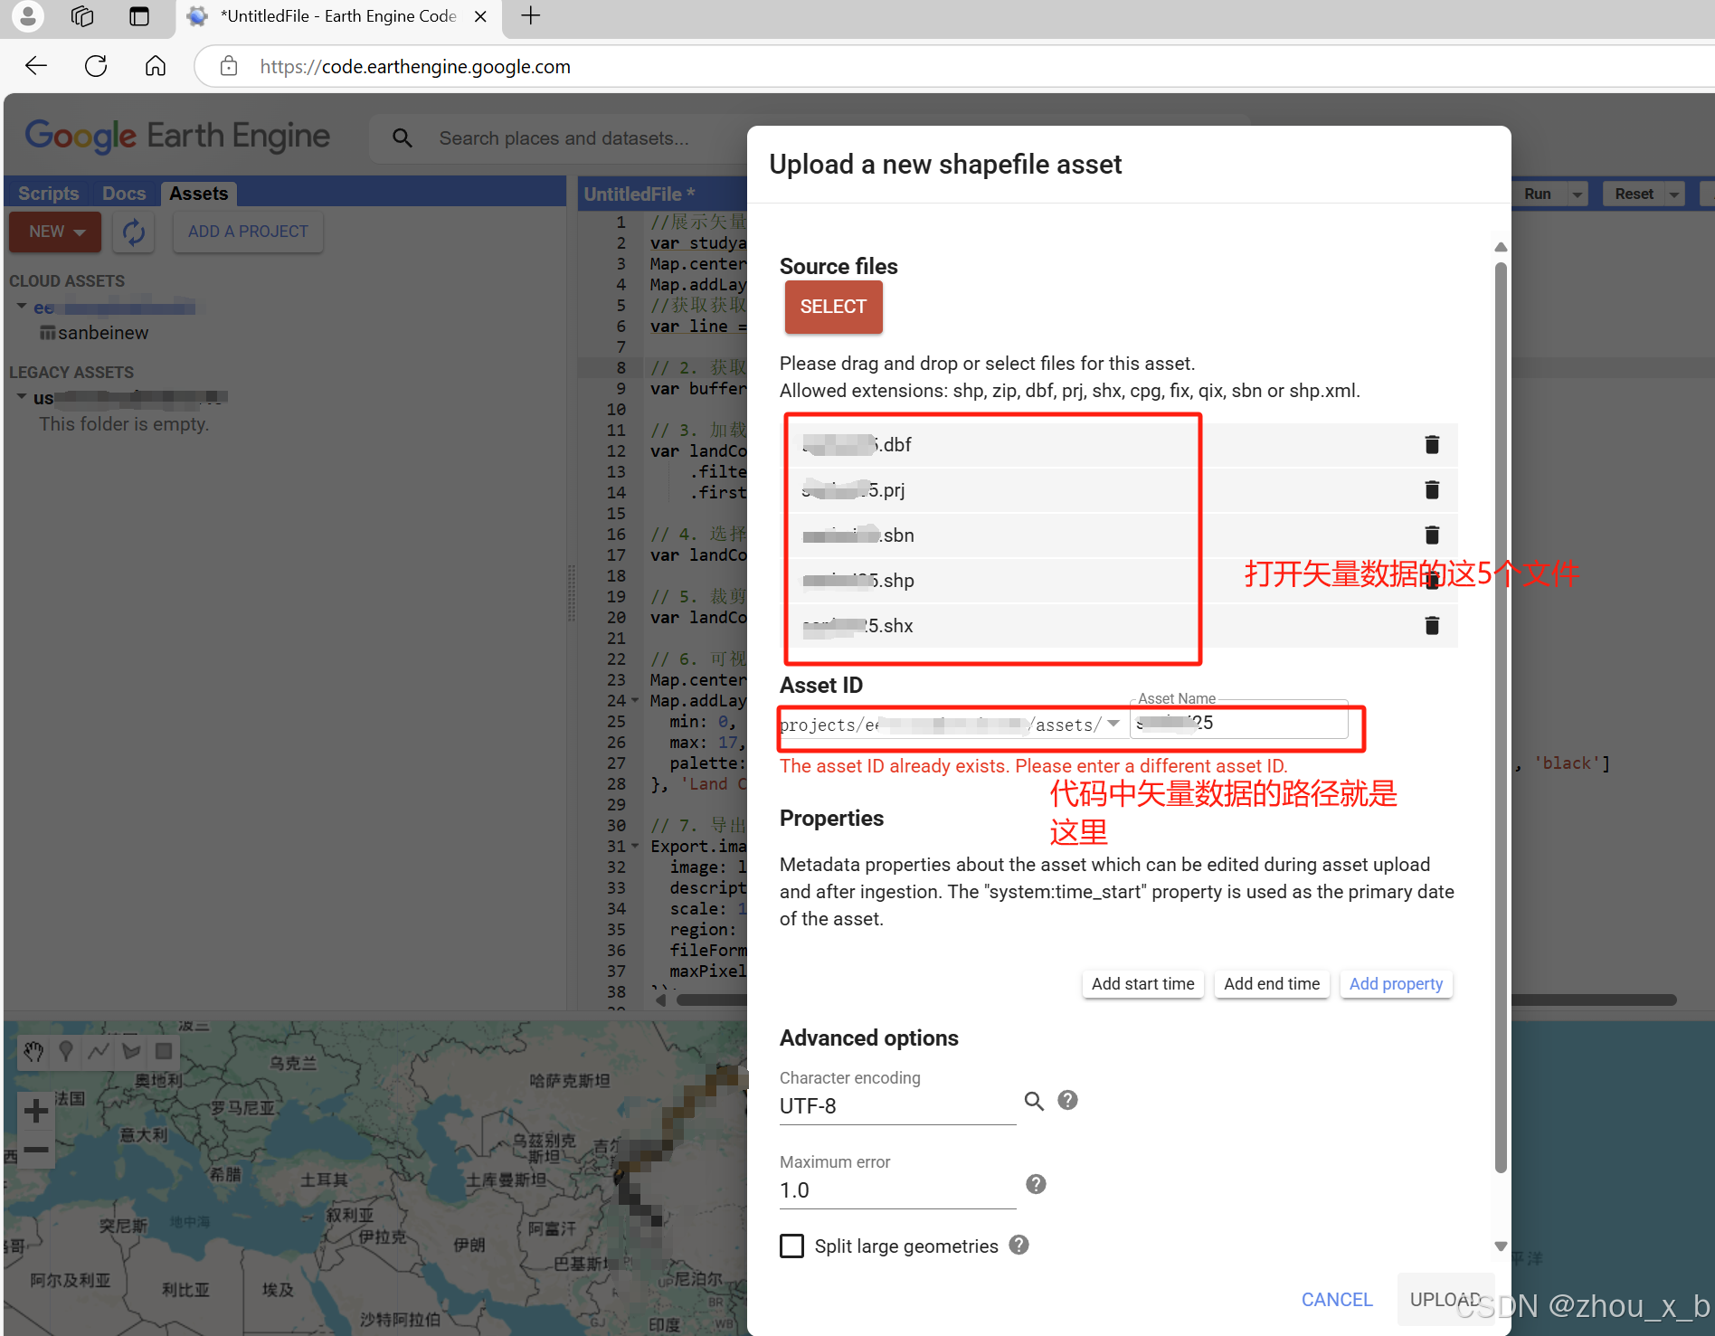
Task: Switch to the Assets tab
Action: click(x=198, y=194)
